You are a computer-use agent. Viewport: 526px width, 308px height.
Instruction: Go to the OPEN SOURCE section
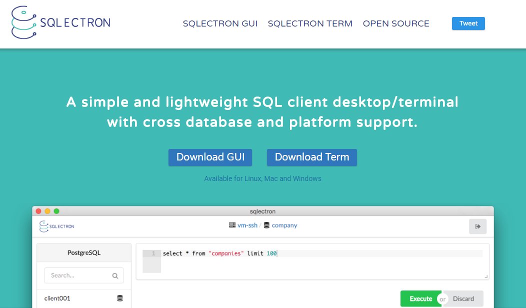(x=396, y=23)
